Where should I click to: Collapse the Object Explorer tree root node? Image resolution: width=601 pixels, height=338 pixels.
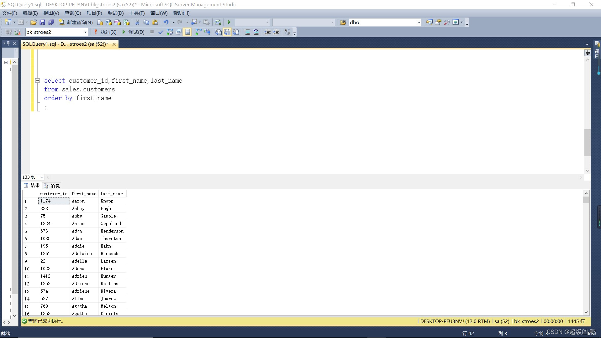[x=6, y=62]
